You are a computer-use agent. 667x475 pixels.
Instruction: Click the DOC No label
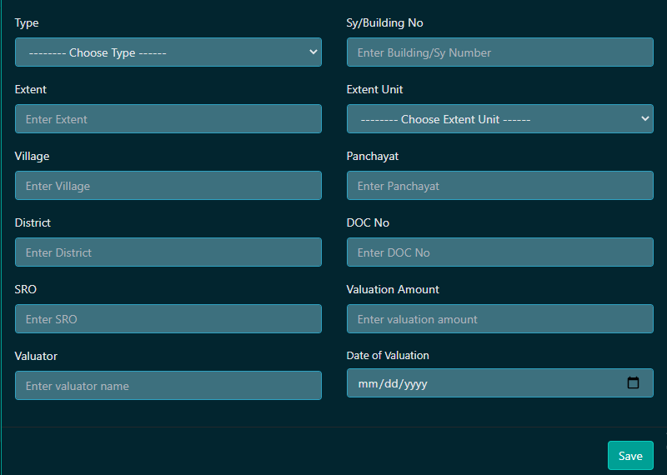tap(368, 222)
